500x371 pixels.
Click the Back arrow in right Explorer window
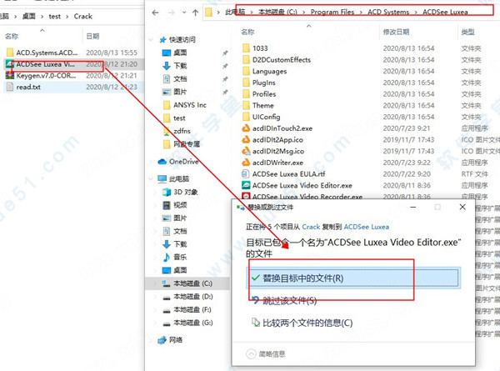coord(155,13)
